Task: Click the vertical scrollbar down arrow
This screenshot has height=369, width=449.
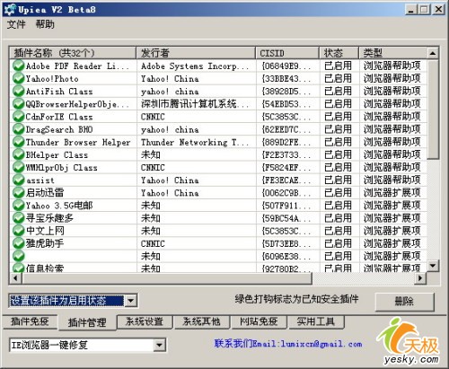Action: click(x=433, y=266)
